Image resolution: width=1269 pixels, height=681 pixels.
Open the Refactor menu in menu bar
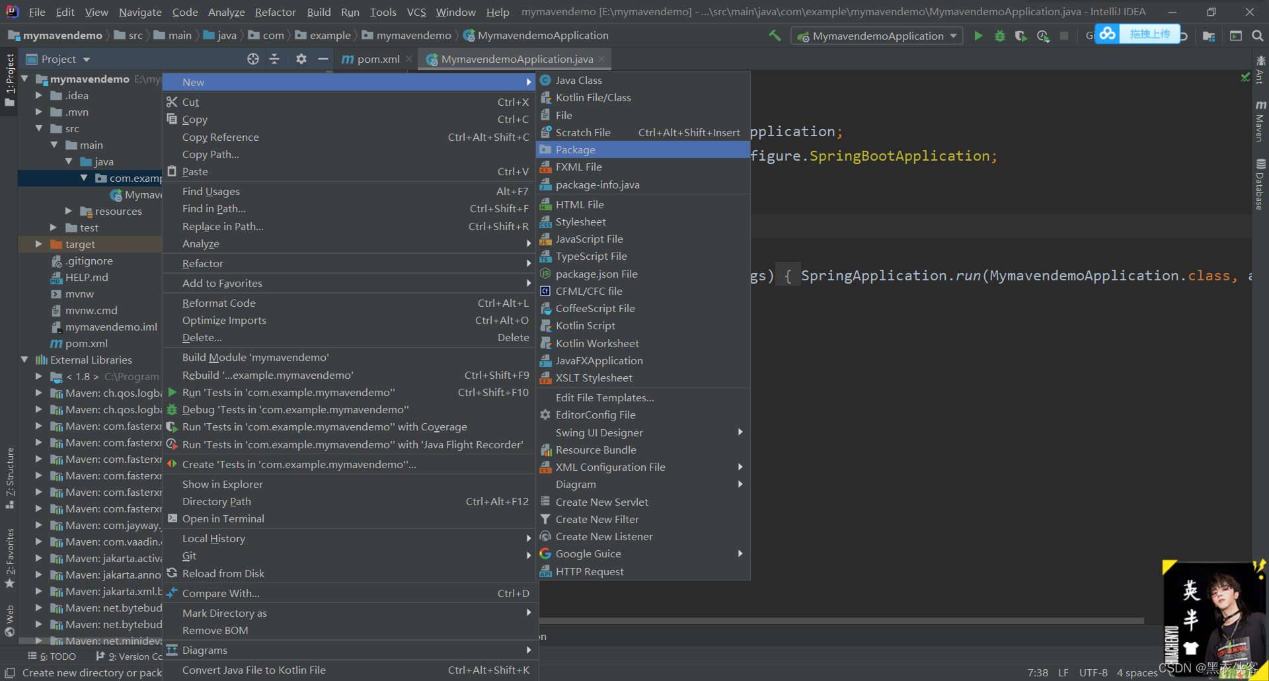275,12
